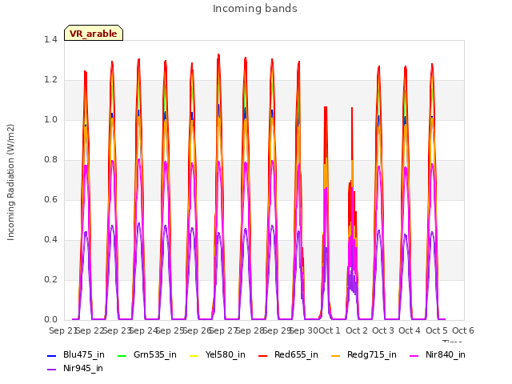This screenshot has width=512, height=384.
Task: Click the Oct 1 x-axis tick label
Action: click(330, 330)
